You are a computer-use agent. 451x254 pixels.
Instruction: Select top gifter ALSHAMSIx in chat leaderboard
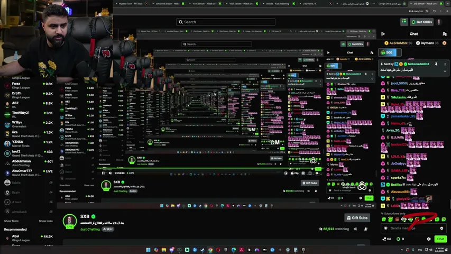(398, 43)
